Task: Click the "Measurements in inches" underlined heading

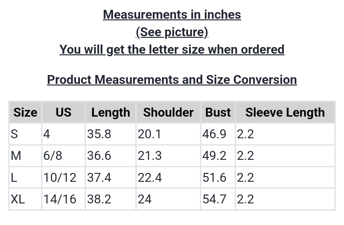Action: click(172, 15)
